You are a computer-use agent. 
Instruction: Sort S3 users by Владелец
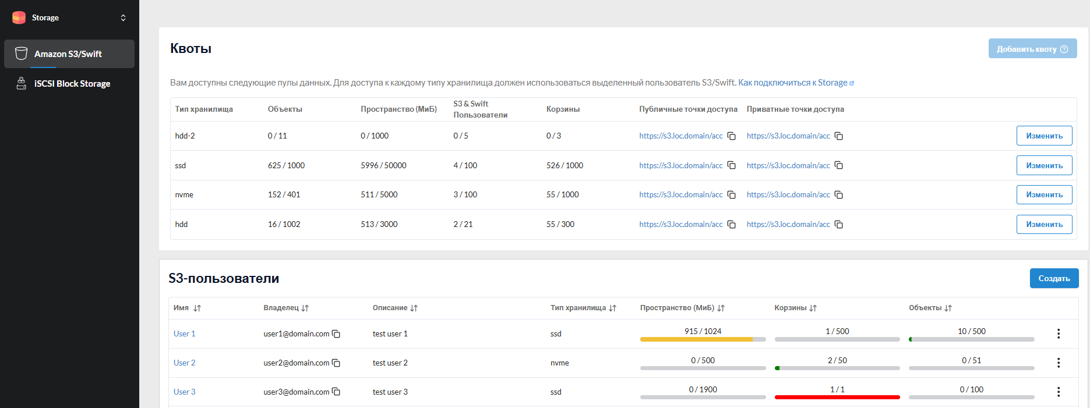pyautogui.click(x=305, y=308)
